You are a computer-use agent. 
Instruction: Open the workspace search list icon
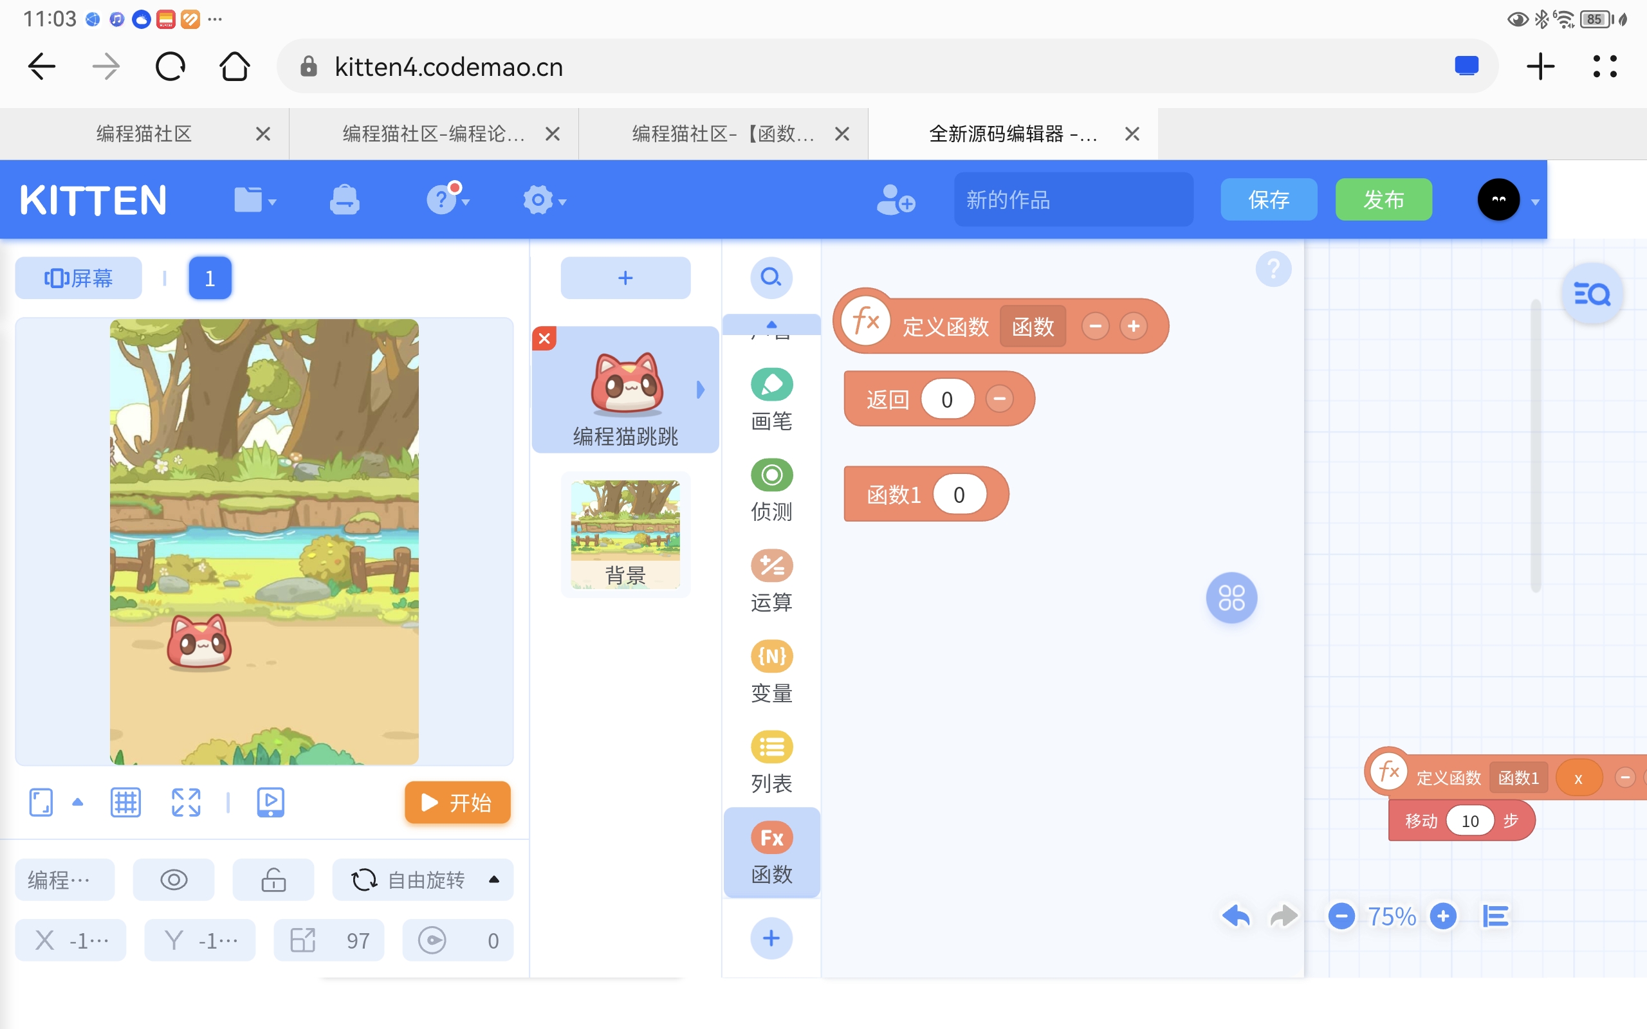pos(1592,294)
